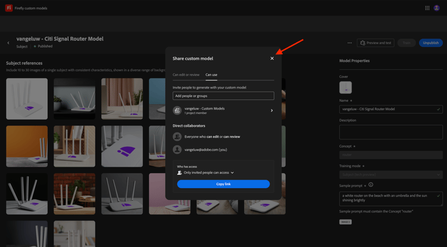This screenshot has width=447, height=247.
Task: Expand the vangeluw - Custom Models project row
Action: tap(223, 111)
